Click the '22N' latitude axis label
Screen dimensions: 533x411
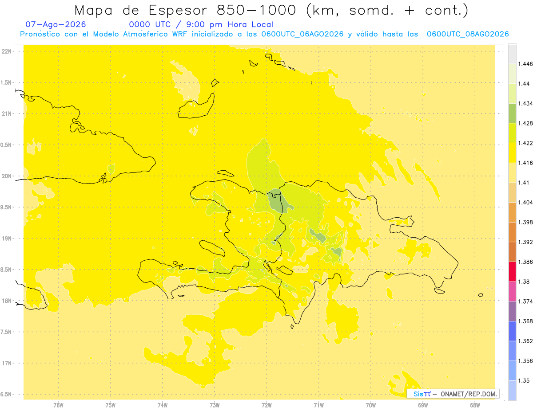pyautogui.click(x=7, y=51)
